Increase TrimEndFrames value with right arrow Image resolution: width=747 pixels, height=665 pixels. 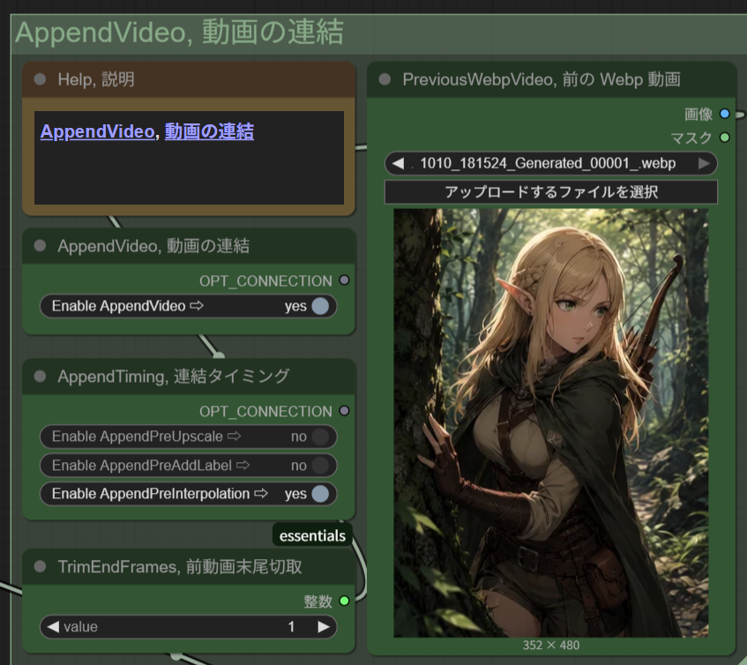tap(324, 626)
